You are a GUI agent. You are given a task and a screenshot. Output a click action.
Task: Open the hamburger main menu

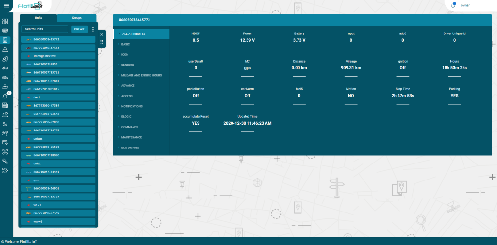click(x=6, y=5)
